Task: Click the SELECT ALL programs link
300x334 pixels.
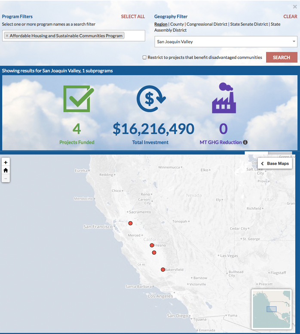Action: point(133,17)
